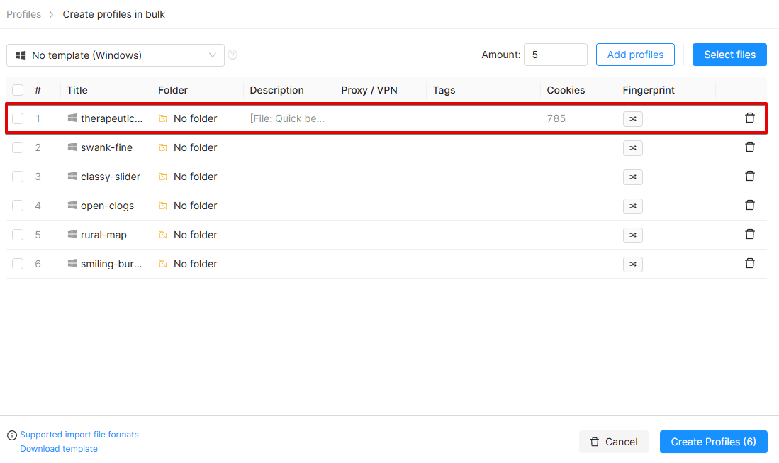Click the info icon beside Supported import formats
Viewport: 779px width, 463px height.
coord(12,435)
